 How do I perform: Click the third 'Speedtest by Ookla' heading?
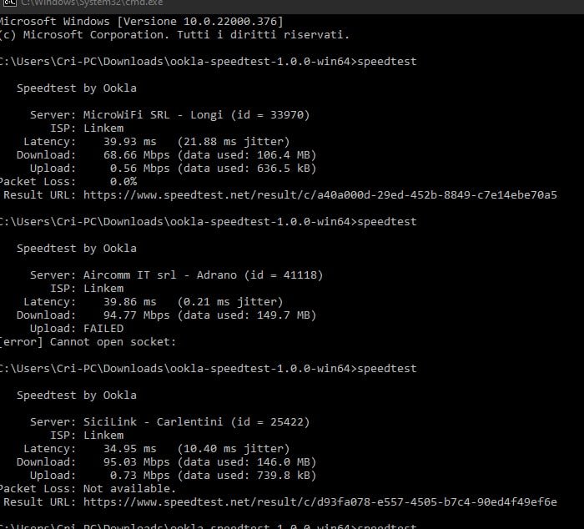(77, 395)
